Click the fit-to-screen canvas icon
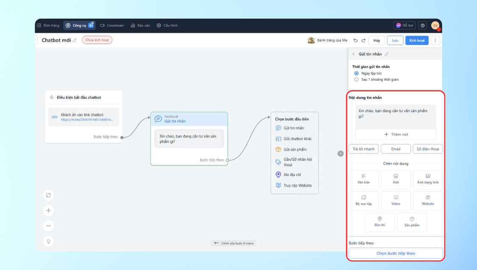Image resolution: width=477 pixels, height=270 pixels. [x=48, y=195]
